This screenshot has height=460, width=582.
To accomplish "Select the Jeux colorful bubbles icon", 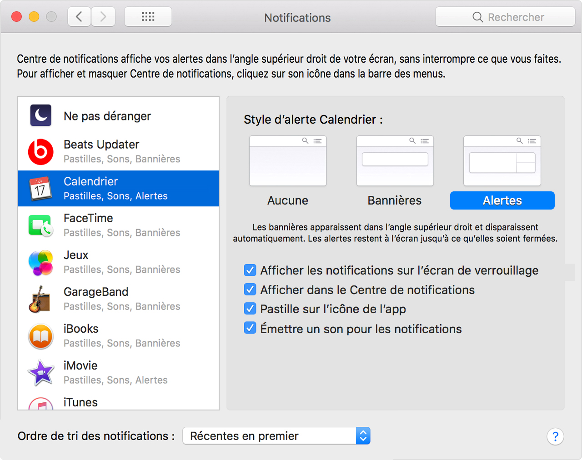I will click(x=41, y=262).
